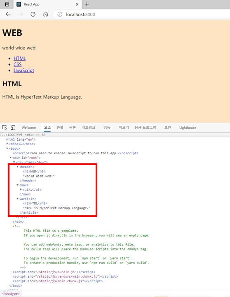230x297 pixels.
Task: Switch to the 요소 tab
Action: click(47, 127)
